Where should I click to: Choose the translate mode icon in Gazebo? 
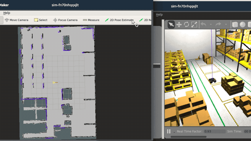(x=179, y=25)
